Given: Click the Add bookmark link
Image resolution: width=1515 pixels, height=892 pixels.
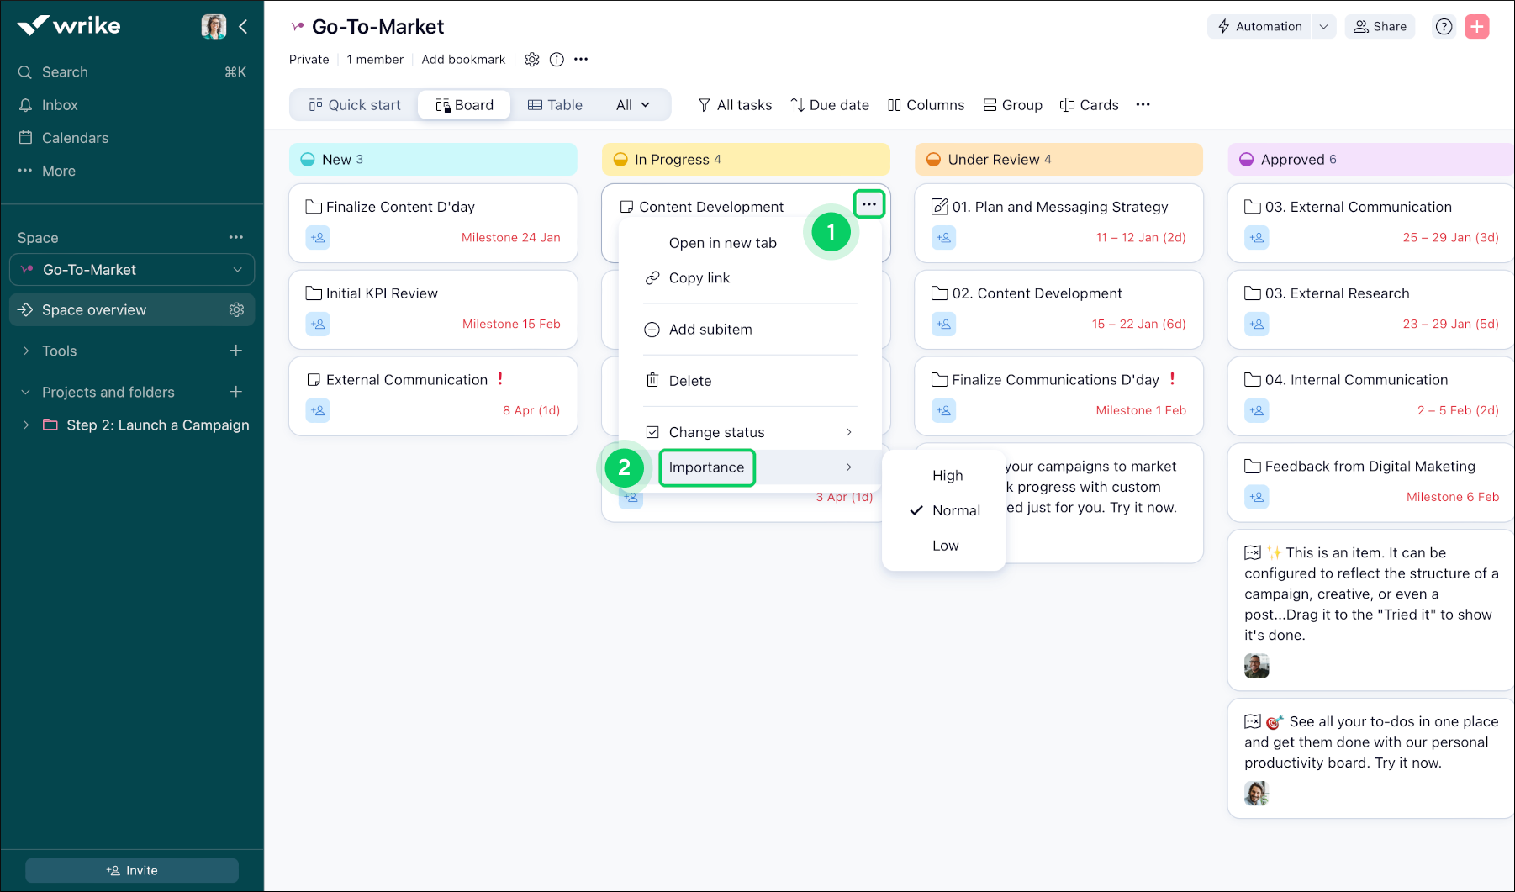Looking at the screenshot, I should [463, 59].
